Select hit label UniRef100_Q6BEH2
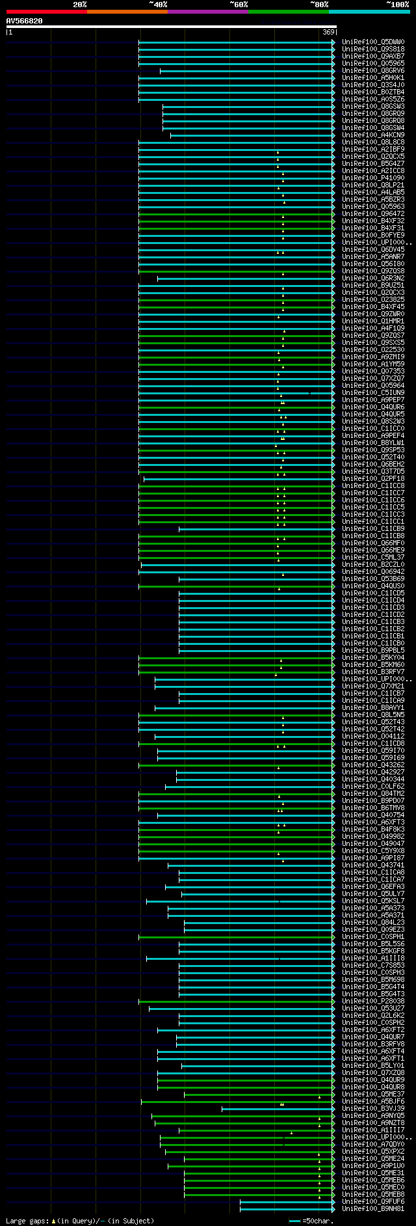The height and width of the screenshot is (1226, 416). pos(373,464)
